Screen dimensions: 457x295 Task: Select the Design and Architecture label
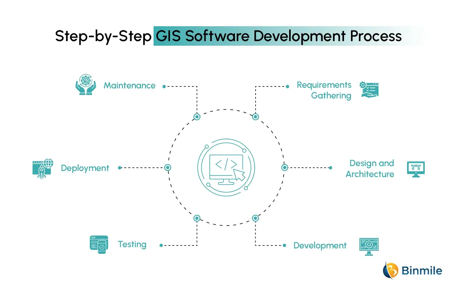pos(370,169)
